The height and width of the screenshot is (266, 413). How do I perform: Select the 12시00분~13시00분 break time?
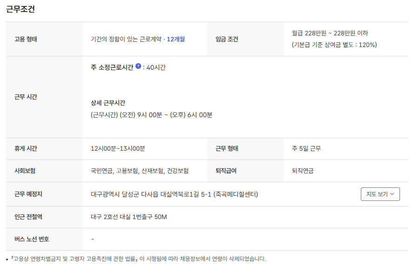click(x=118, y=149)
